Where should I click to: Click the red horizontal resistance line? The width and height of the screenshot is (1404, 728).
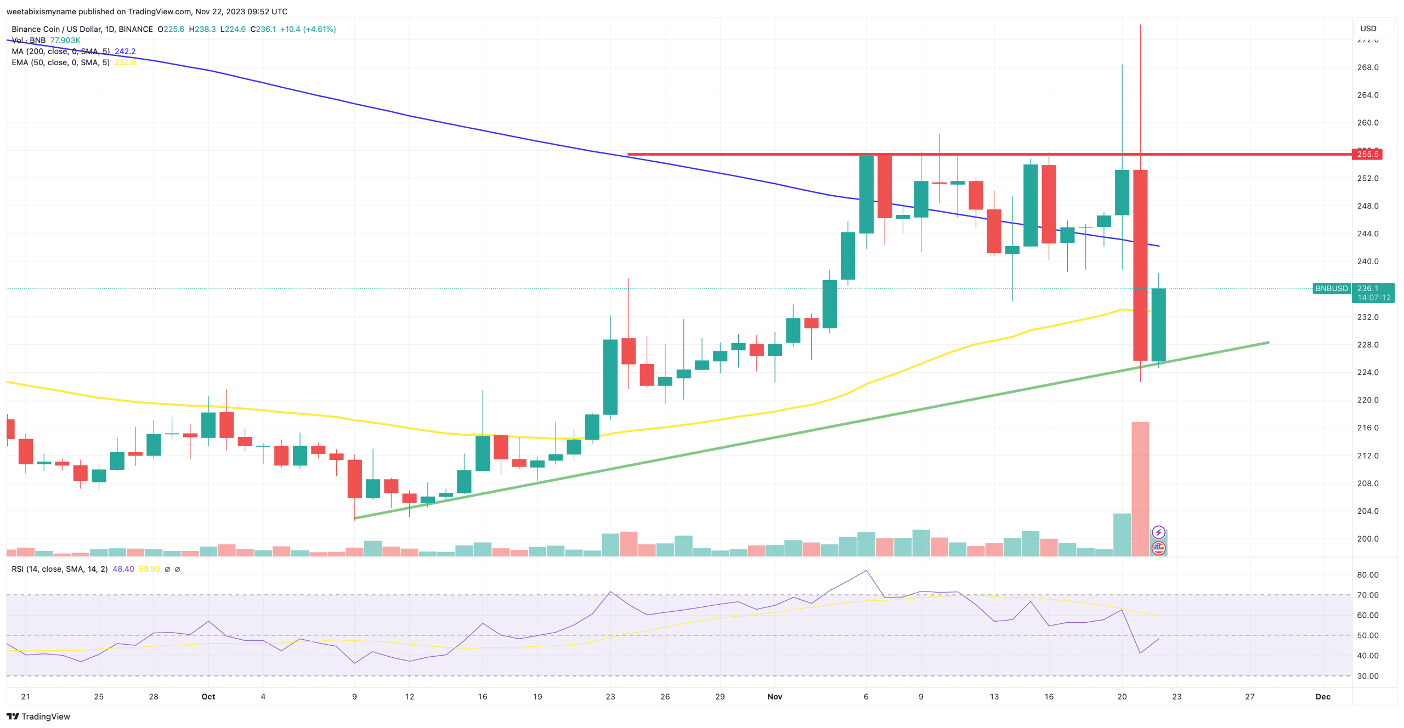(x=989, y=154)
